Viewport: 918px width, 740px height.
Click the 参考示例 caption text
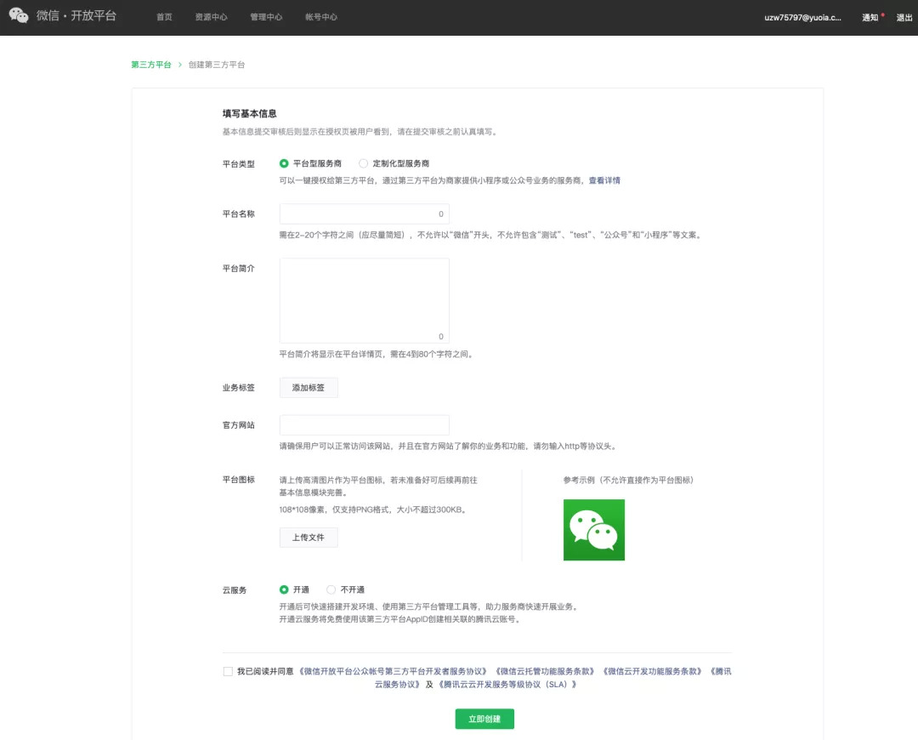click(628, 480)
